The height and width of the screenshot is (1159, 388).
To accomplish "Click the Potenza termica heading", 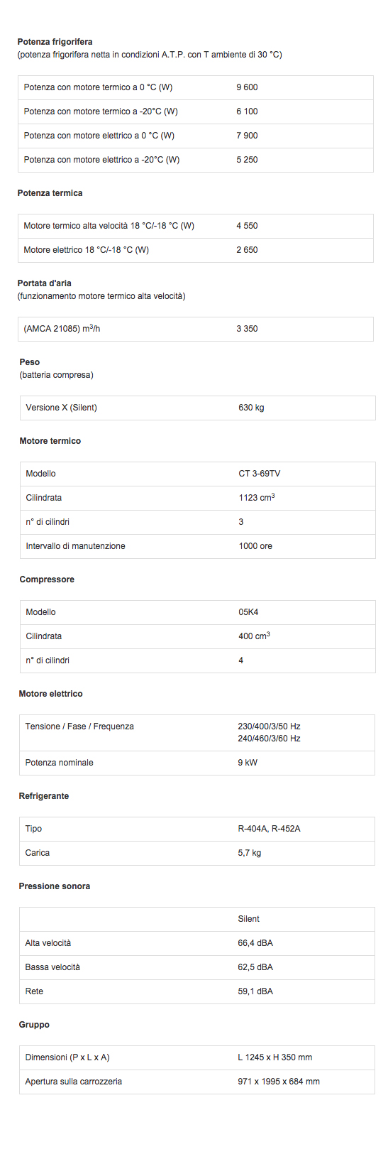I will 50,193.
